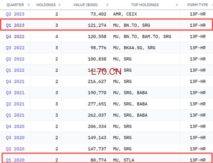
Task: Select value 262,037 in the Q1 2021 row
Action: coord(97,115)
